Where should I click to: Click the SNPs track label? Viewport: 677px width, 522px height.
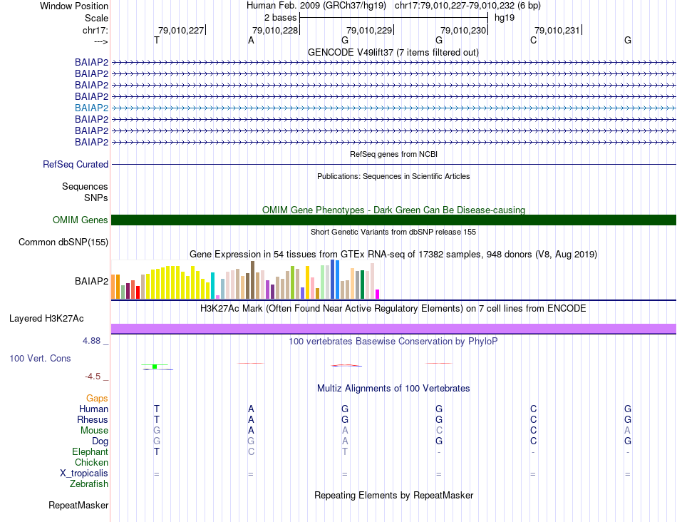coord(96,198)
